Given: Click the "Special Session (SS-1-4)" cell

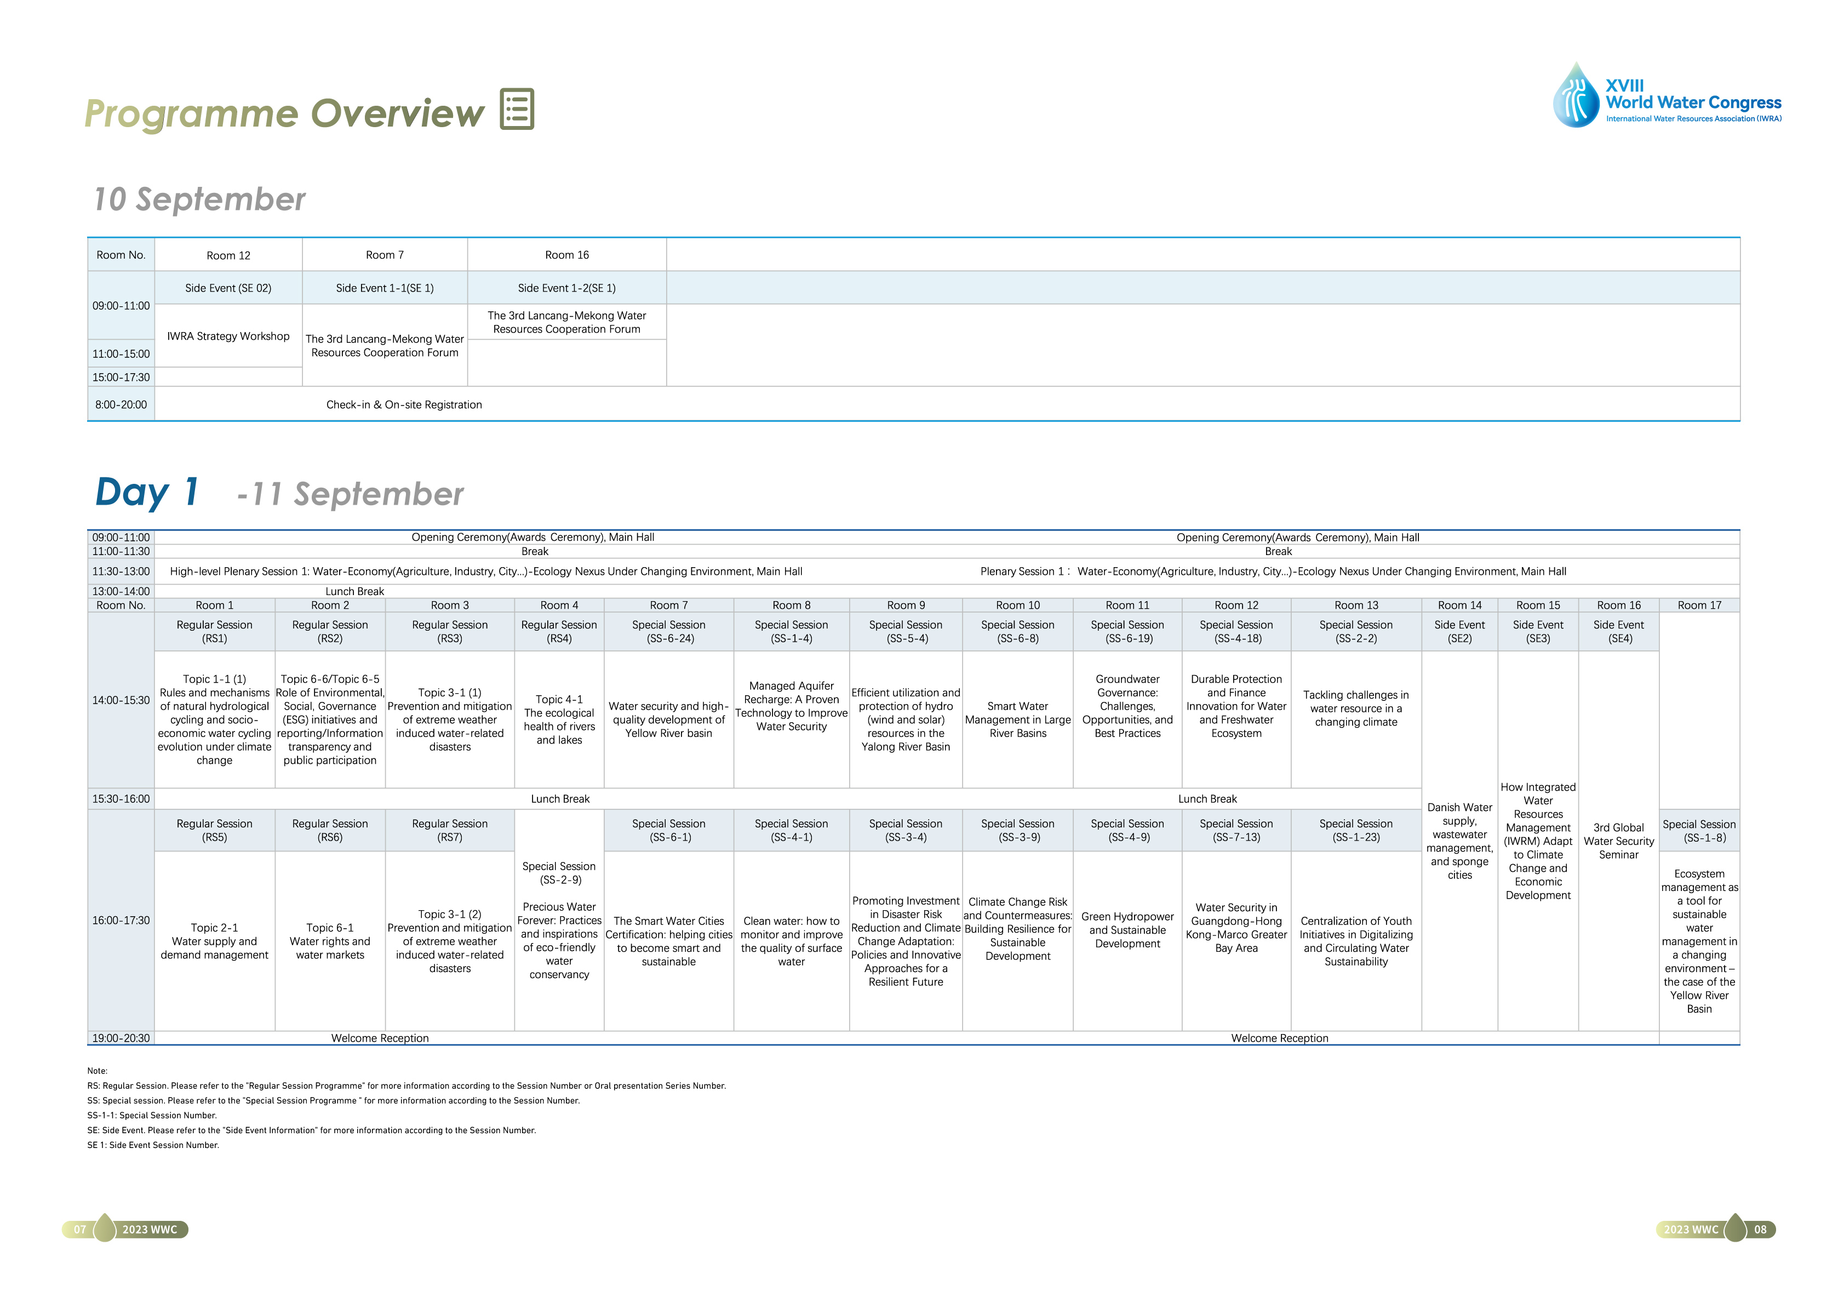Looking at the screenshot, I should [x=792, y=631].
